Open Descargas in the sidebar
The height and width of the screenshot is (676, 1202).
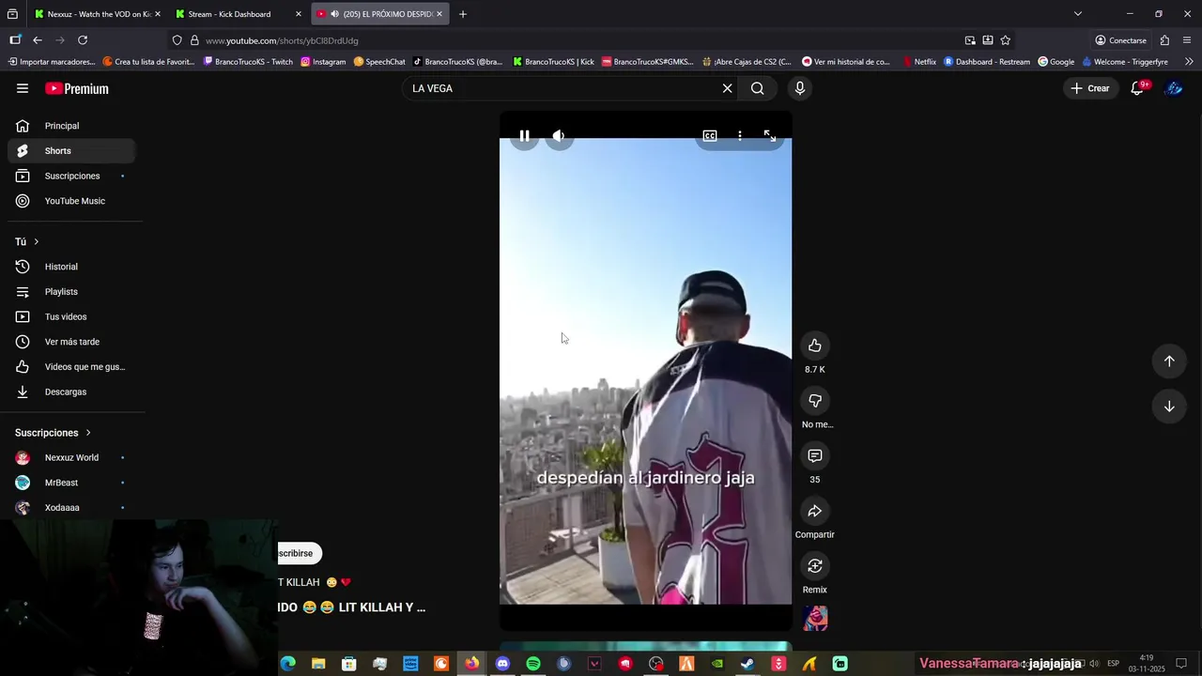click(71, 392)
